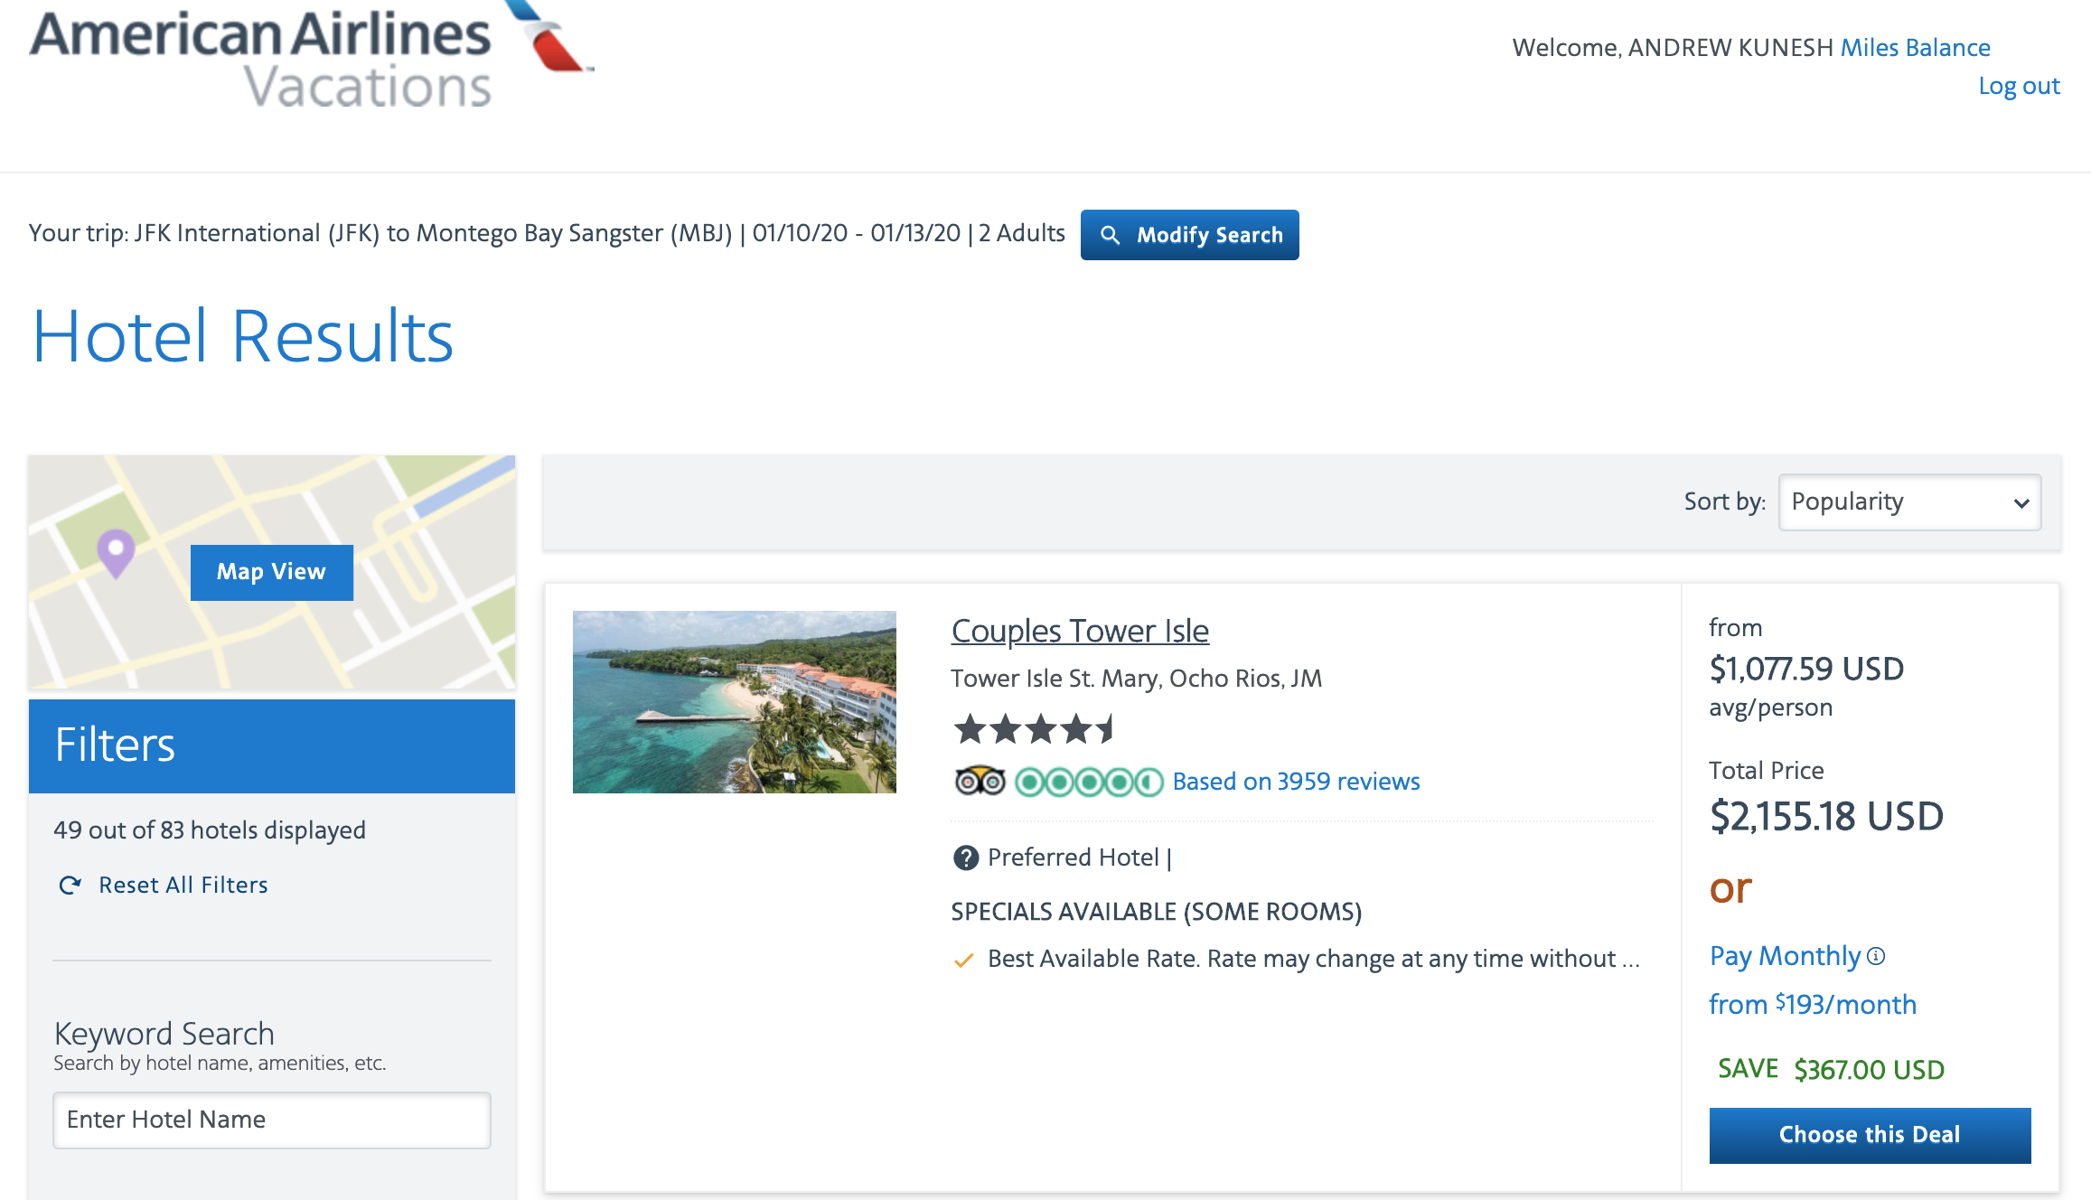Open the Map View button
The image size is (2091, 1200).
pos(271,572)
